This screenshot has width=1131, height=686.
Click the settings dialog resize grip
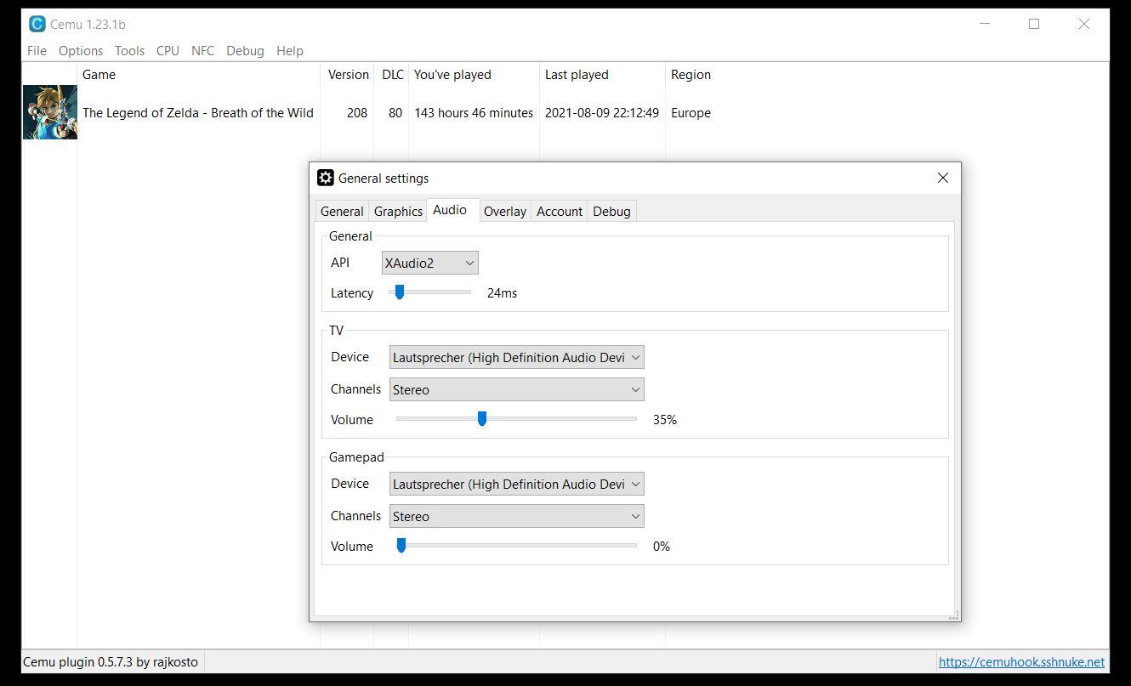click(x=954, y=615)
